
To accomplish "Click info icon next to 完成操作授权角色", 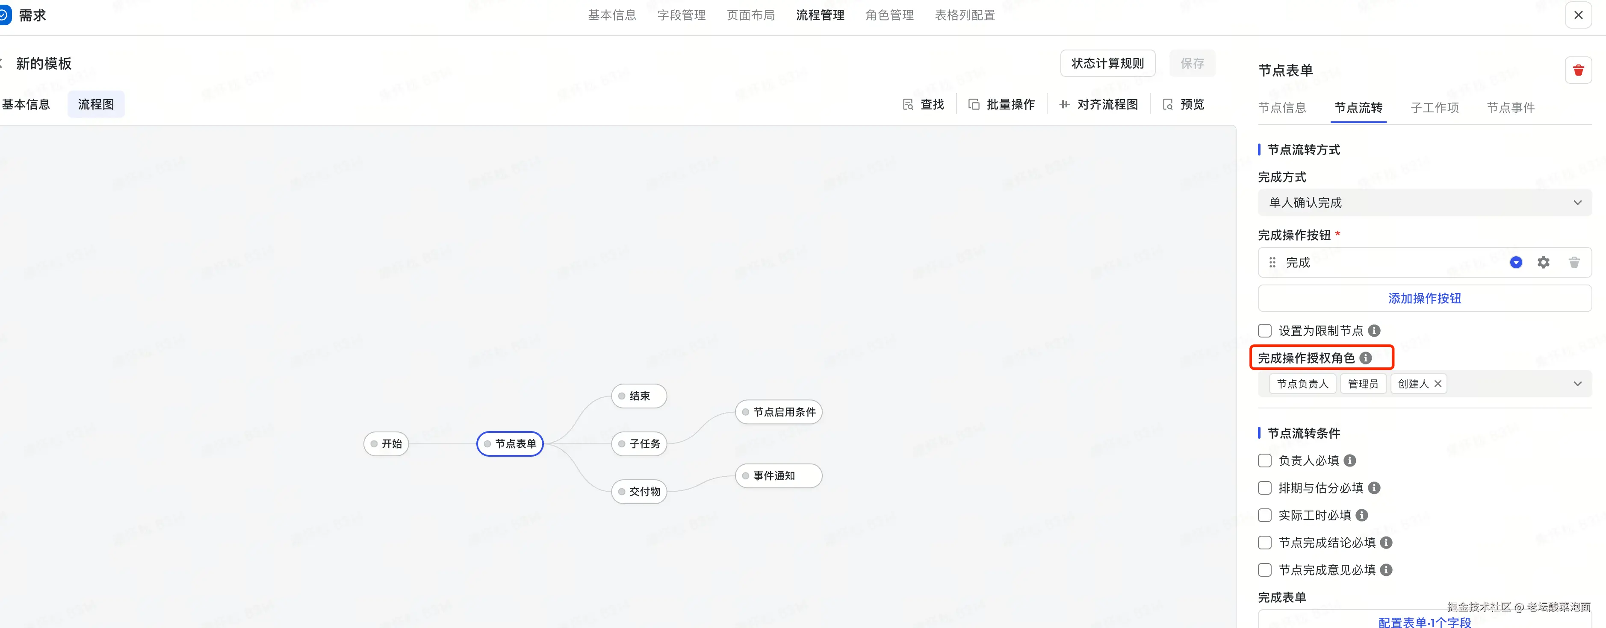I will (1365, 358).
